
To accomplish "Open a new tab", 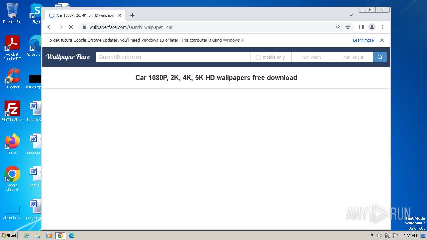I will coord(132,15).
